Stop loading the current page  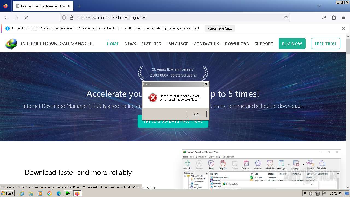click(26, 18)
